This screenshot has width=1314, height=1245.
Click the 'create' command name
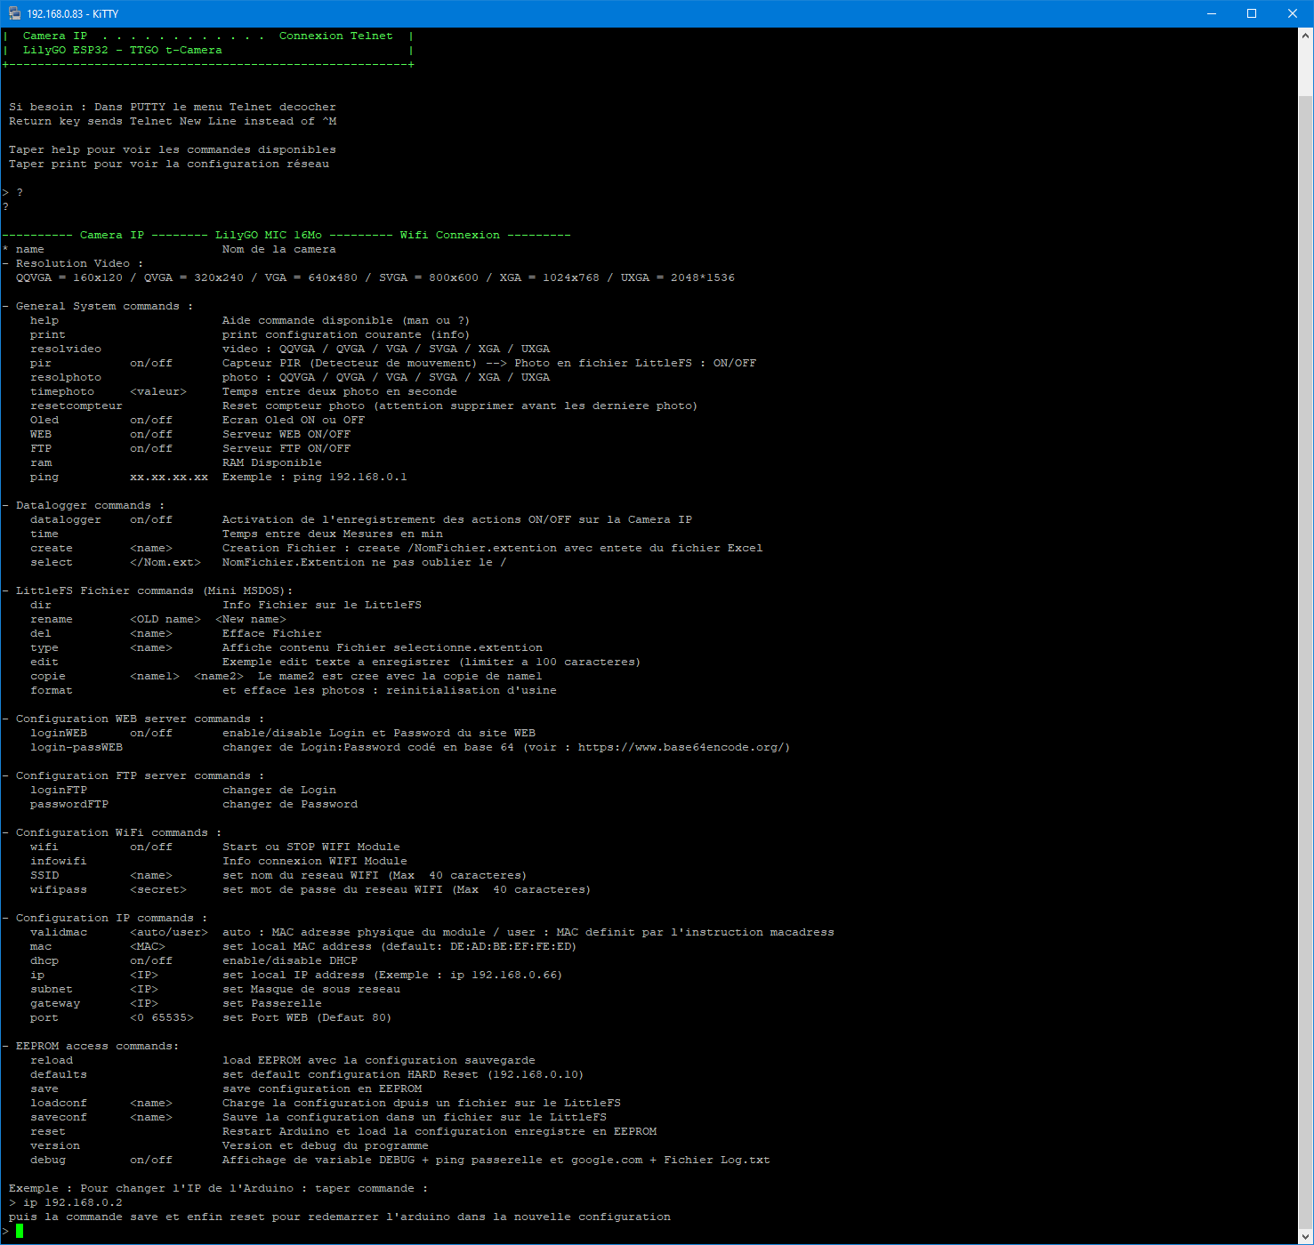coord(52,548)
